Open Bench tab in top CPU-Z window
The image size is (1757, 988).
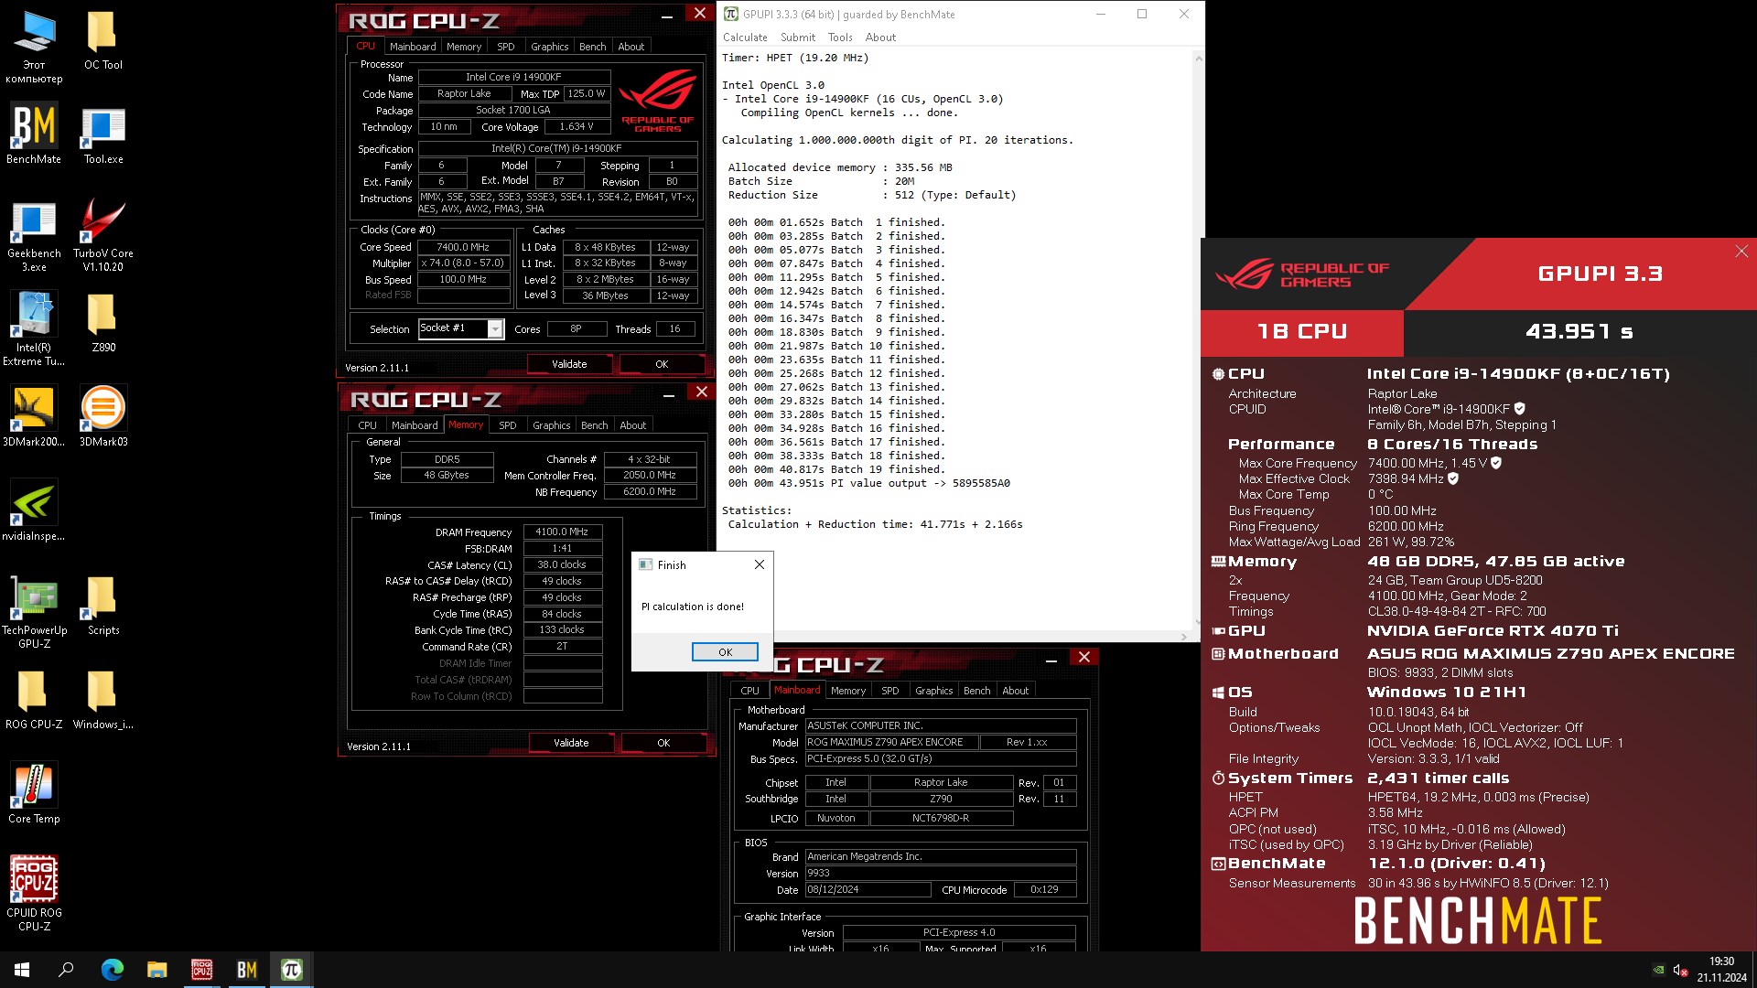coord(592,47)
